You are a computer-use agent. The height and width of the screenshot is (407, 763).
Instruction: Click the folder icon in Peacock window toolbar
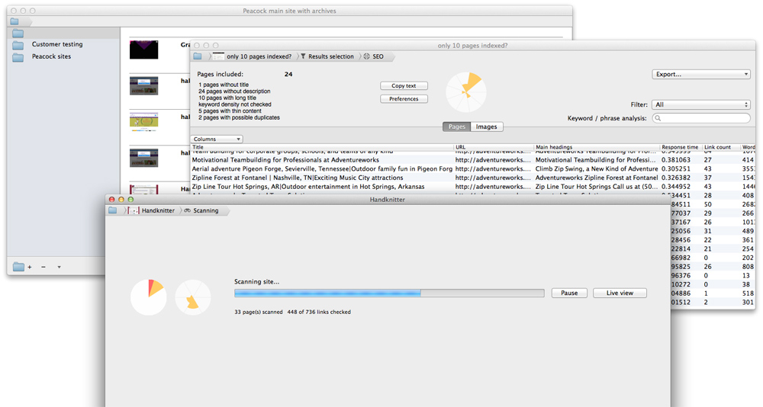[x=14, y=21]
